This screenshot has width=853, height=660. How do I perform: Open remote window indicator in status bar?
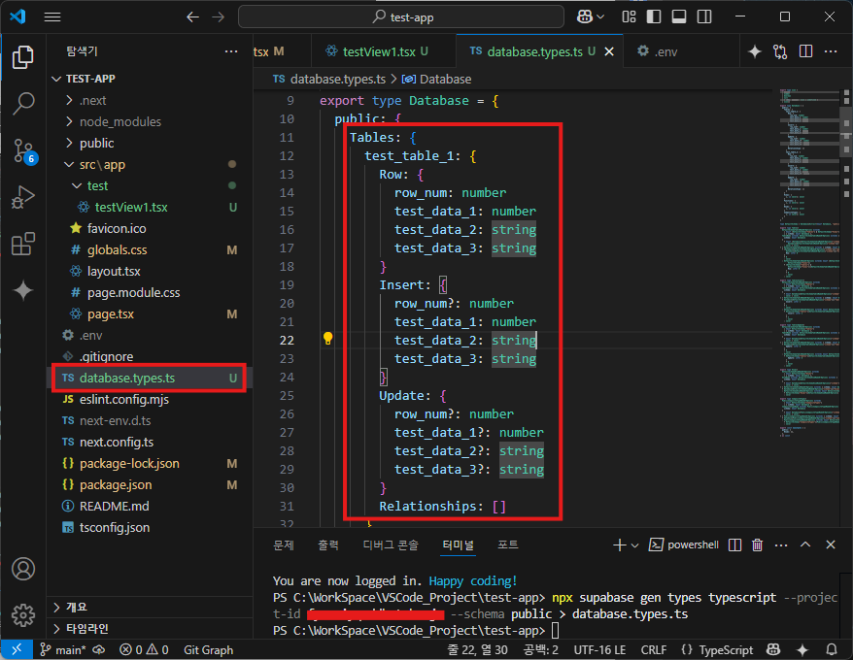click(17, 649)
